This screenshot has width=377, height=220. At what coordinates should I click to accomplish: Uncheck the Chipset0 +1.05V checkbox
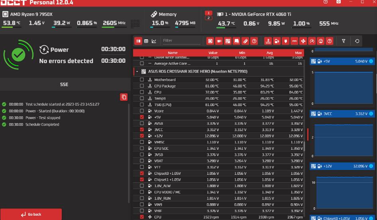[142, 173]
